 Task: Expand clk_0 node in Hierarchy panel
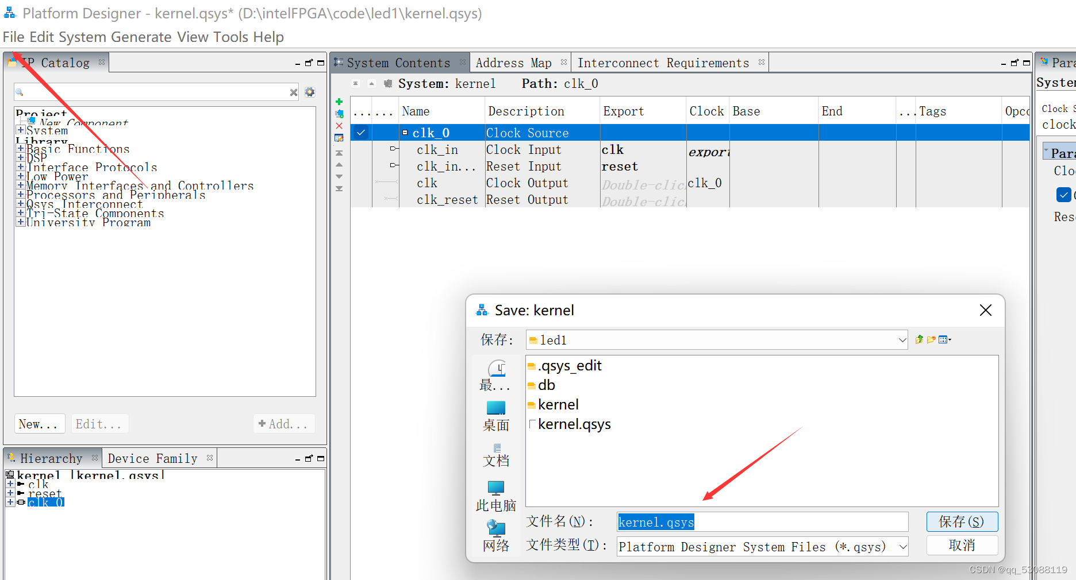tap(10, 502)
